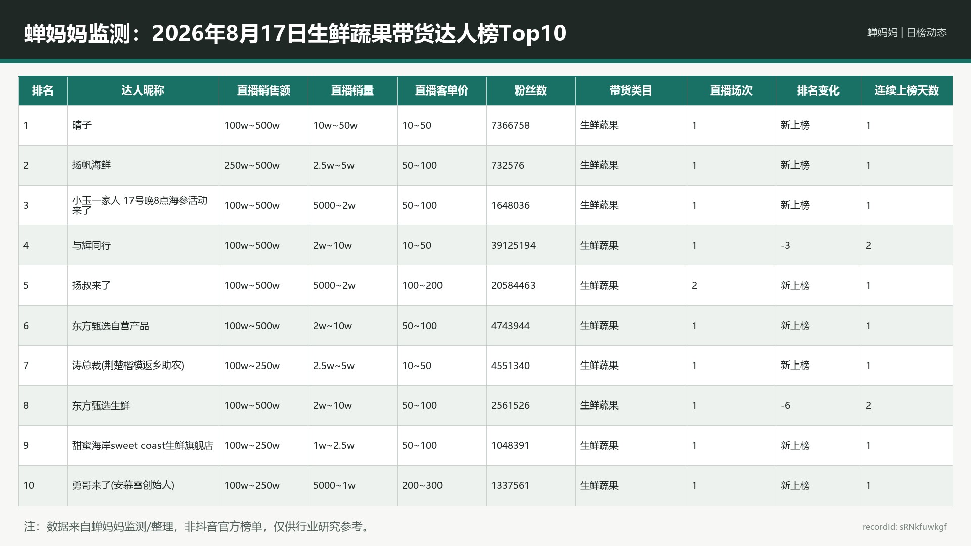The image size is (971, 546).
Task: Select the 直播客单价 column header
Action: point(442,90)
